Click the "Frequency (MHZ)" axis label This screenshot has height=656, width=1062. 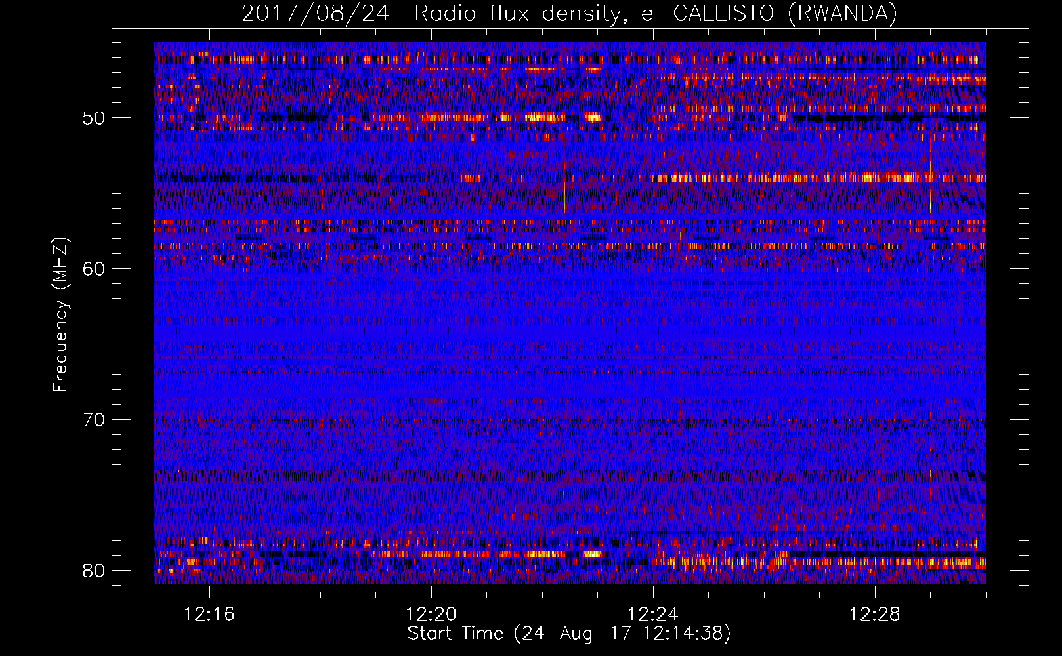click(60, 315)
